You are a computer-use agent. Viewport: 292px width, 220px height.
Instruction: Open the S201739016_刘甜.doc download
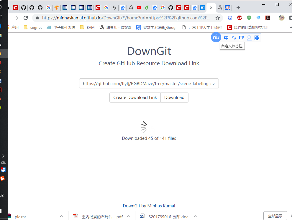click(164, 216)
